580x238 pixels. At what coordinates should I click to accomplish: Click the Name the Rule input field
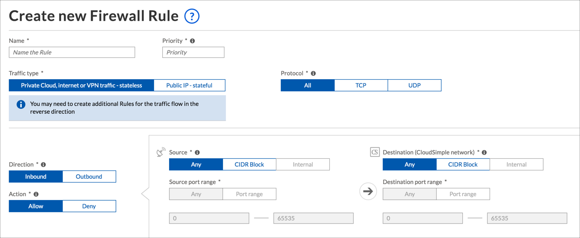(72, 52)
